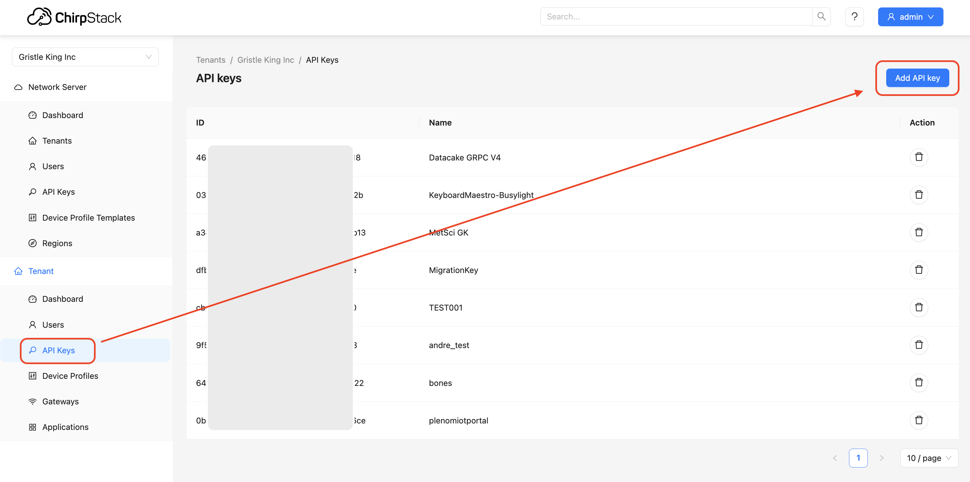Click trash icon for MigrationKey row
The height and width of the screenshot is (482, 970).
coord(919,269)
